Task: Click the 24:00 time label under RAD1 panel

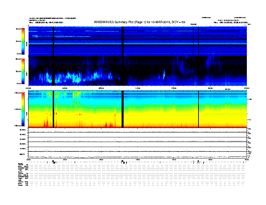Action: [247, 88]
